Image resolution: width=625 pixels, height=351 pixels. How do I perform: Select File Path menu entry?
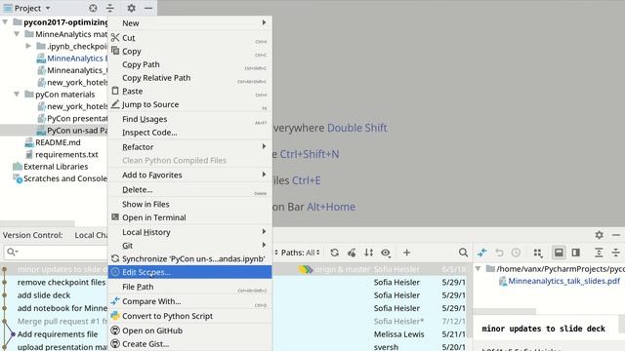(x=189, y=287)
